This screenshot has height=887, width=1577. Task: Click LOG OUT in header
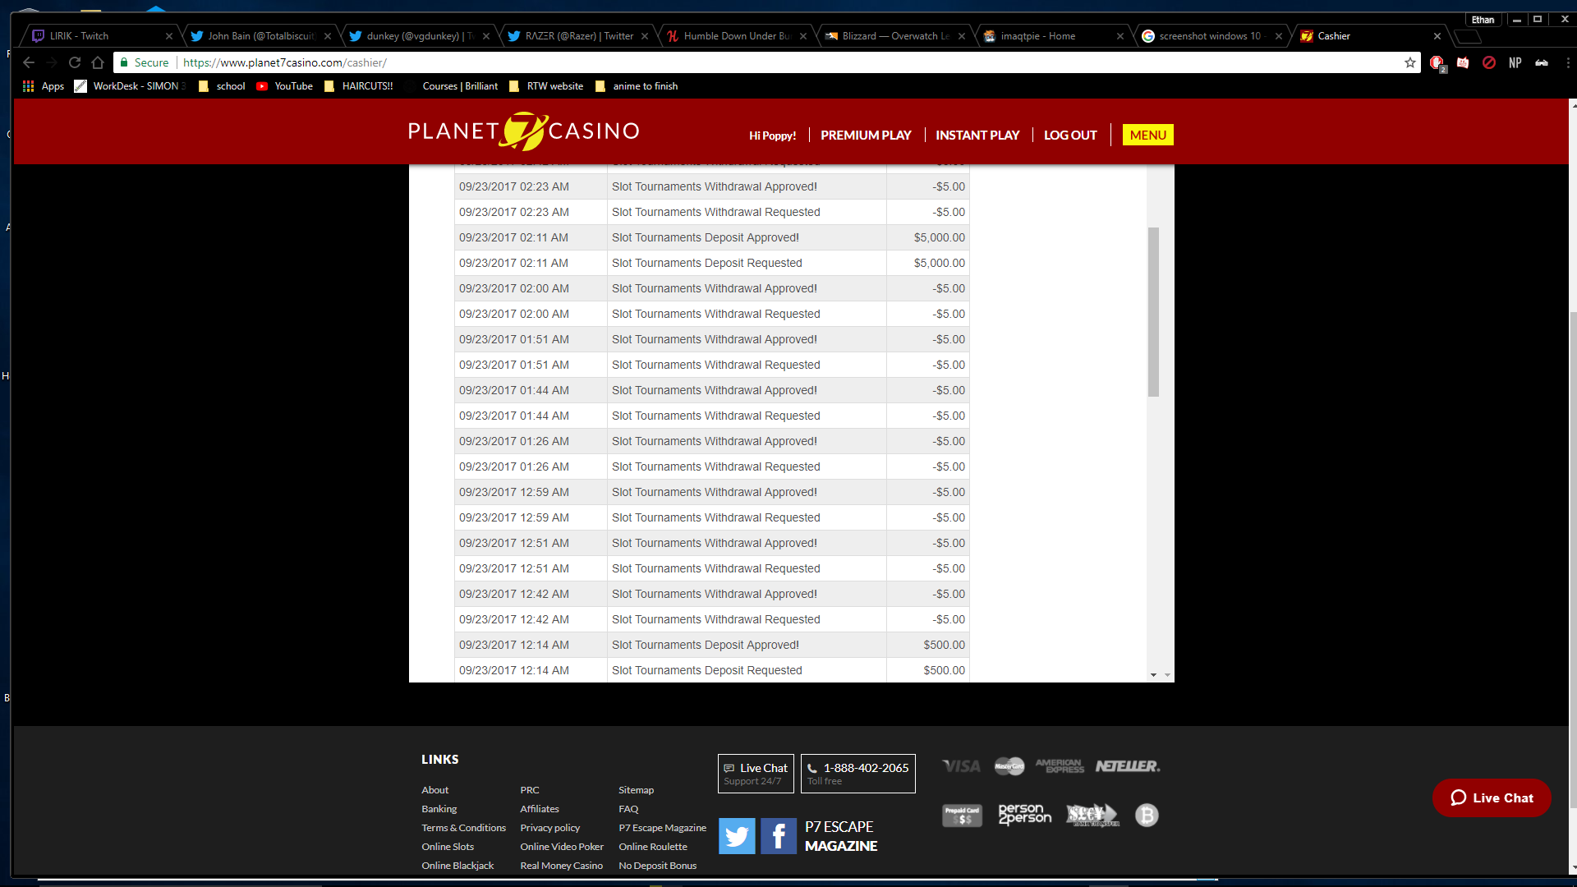tap(1070, 136)
